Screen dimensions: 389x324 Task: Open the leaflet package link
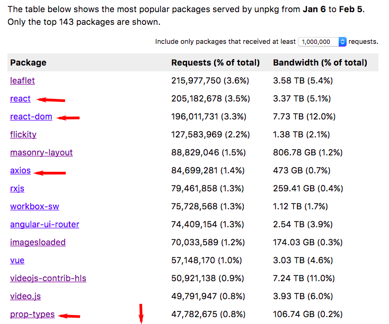coord(22,81)
